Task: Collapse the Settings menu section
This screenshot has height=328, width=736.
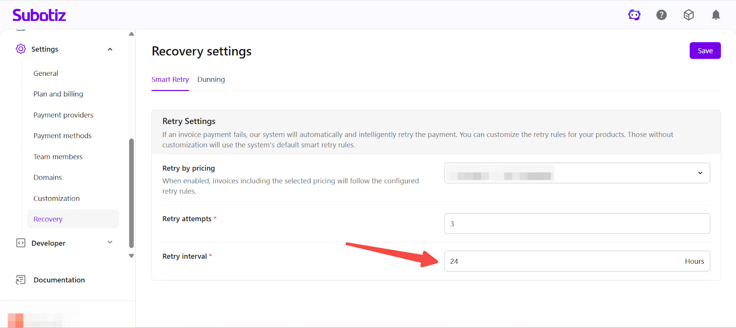Action: click(x=110, y=49)
